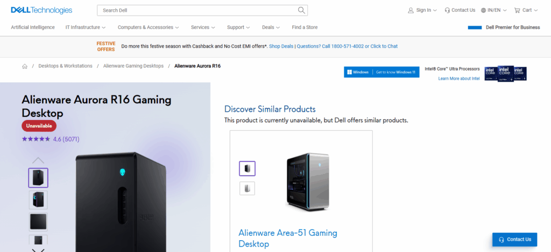Expand the Computers & Accessories menu
Screen dimensions: 551x252
click(x=149, y=27)
